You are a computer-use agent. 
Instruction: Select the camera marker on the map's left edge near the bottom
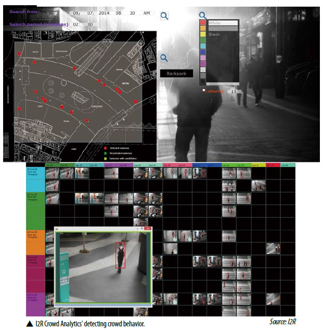(19, 109)
